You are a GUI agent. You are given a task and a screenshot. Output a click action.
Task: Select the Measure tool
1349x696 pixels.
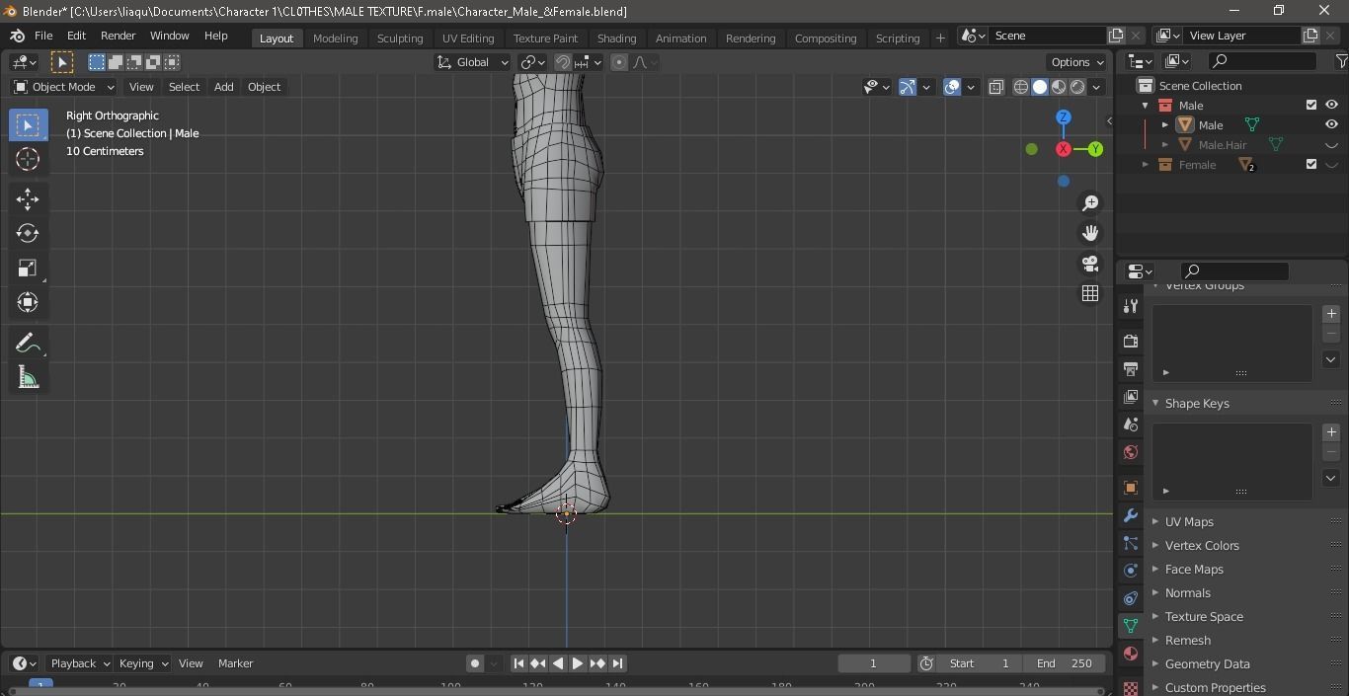28,378
